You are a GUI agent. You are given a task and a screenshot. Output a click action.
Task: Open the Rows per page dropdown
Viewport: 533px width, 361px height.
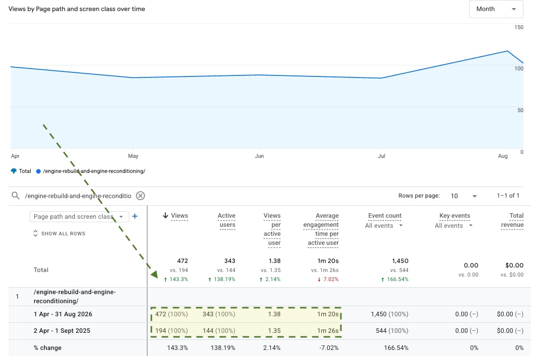click(464, 196)
